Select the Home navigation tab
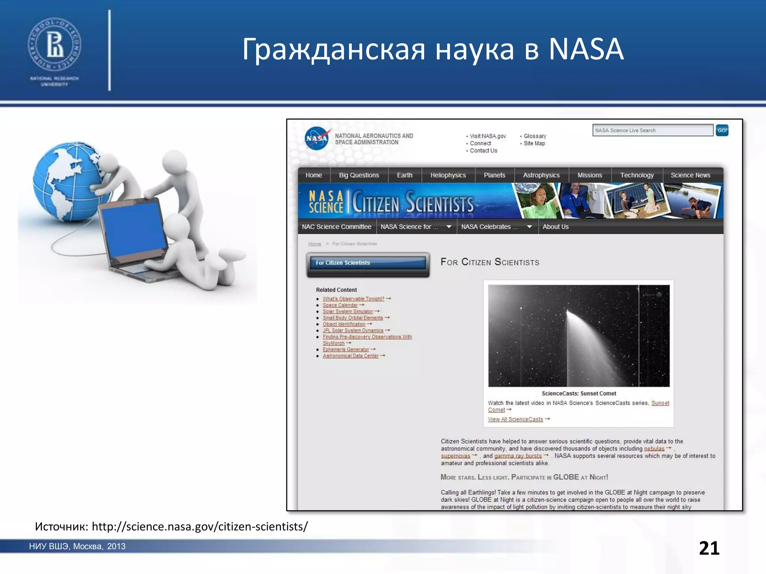Screen dimensions: 766x574 [314, 175]
